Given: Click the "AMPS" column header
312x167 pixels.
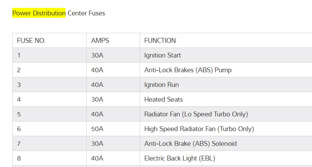Looking at the screenshot, I should click(x=100, y=40).
